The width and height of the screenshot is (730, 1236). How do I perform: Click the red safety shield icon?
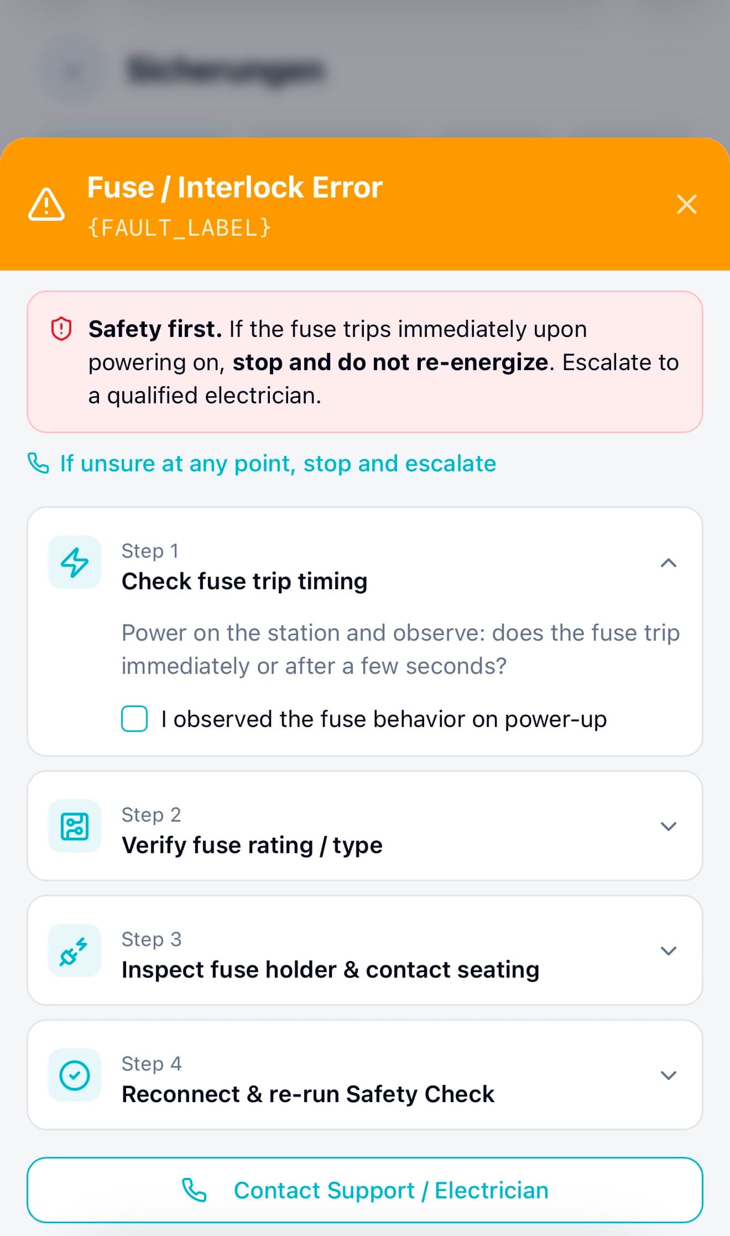[x=61, y=329]
